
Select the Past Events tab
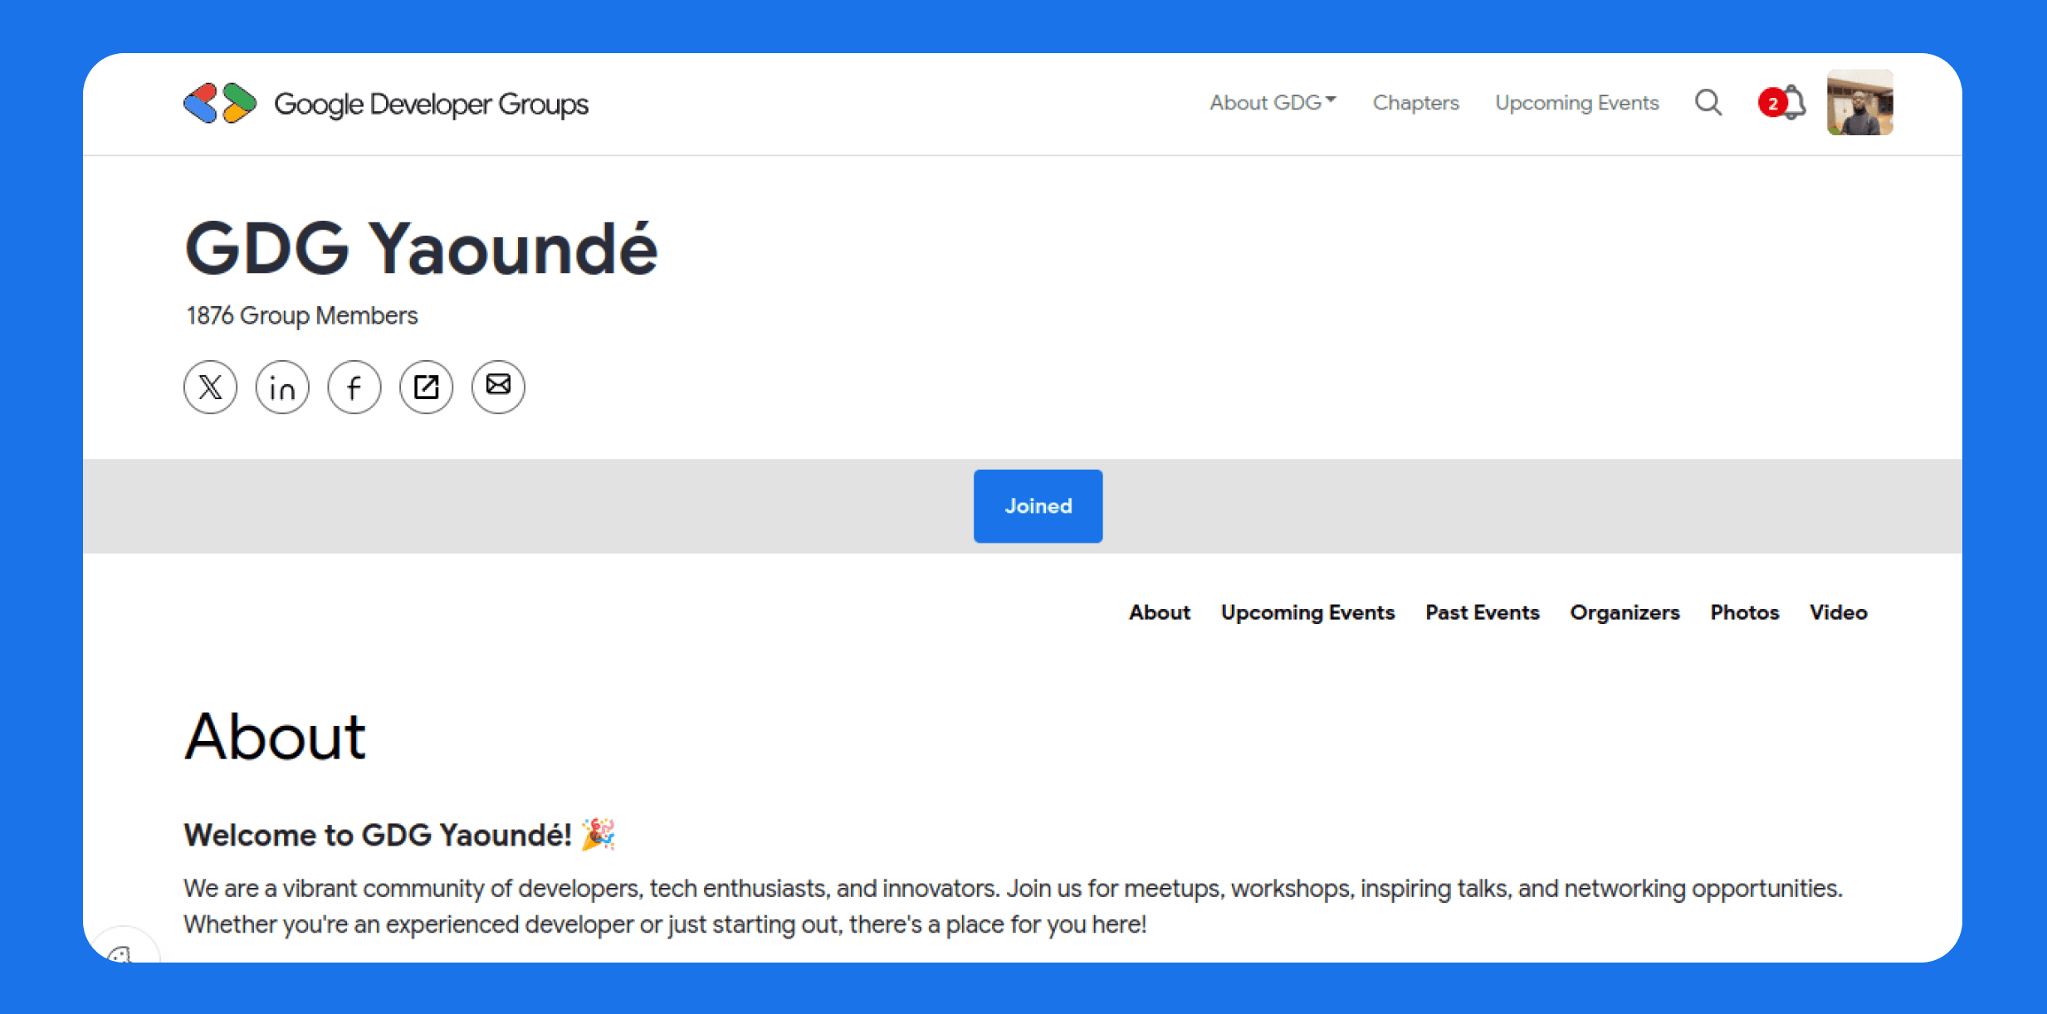point(1483,612)
